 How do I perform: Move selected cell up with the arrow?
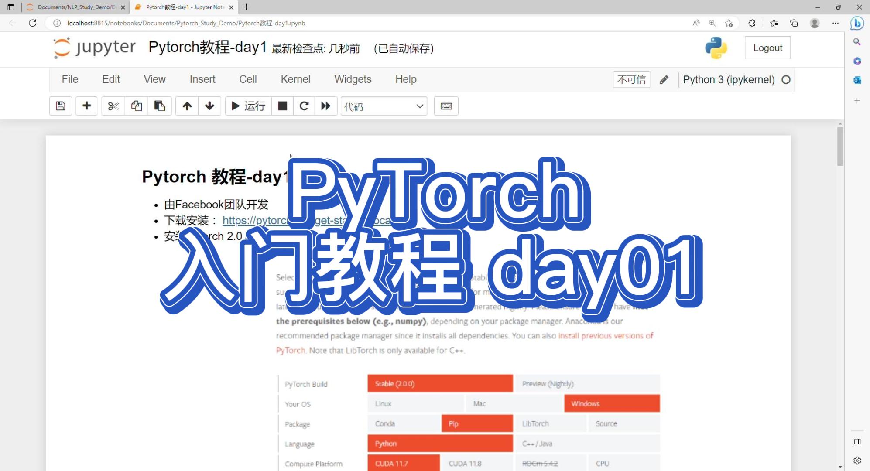click(187, 106)
